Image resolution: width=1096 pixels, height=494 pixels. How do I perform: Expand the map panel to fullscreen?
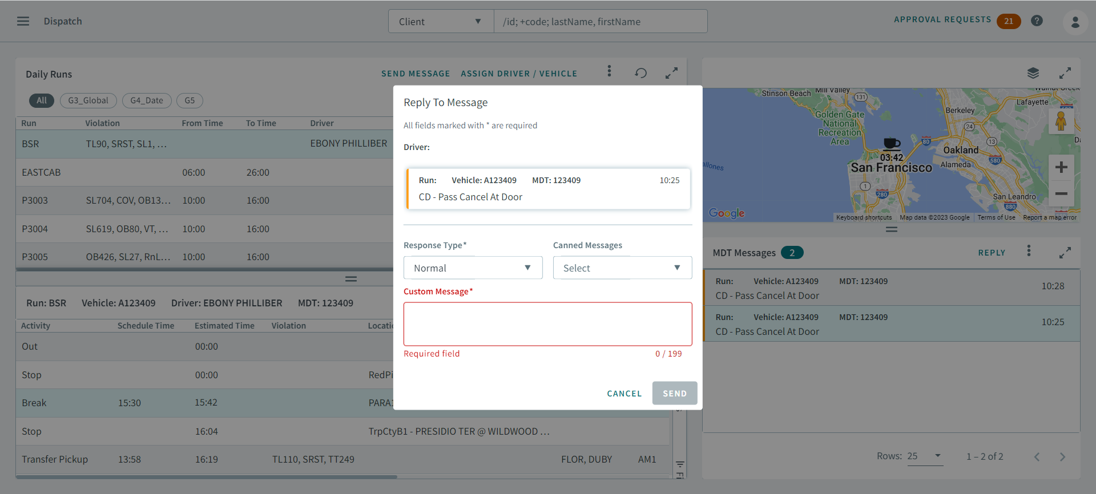[x=1065, y=73]
